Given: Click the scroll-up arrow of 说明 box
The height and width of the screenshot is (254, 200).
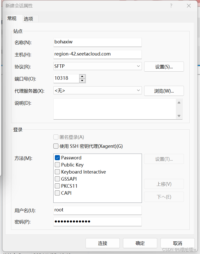Looking at the screenshot, I should pos(179,102).
